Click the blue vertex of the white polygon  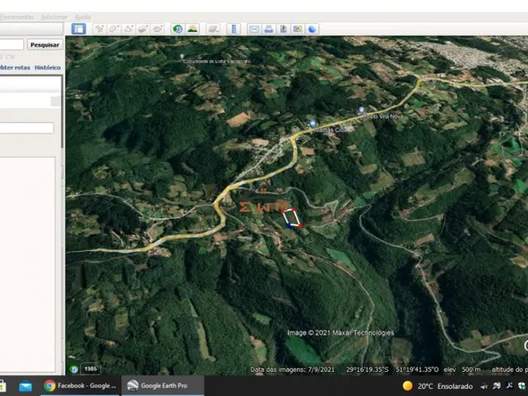[x=289, y=225]
